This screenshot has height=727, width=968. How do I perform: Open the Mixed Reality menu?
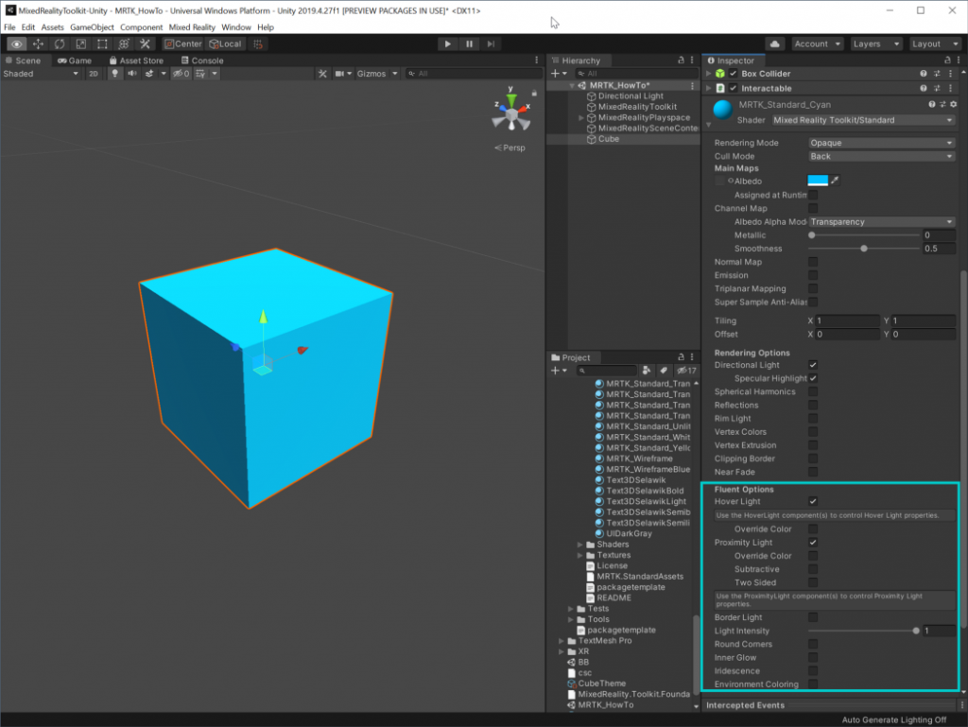[x=192, y=26]
